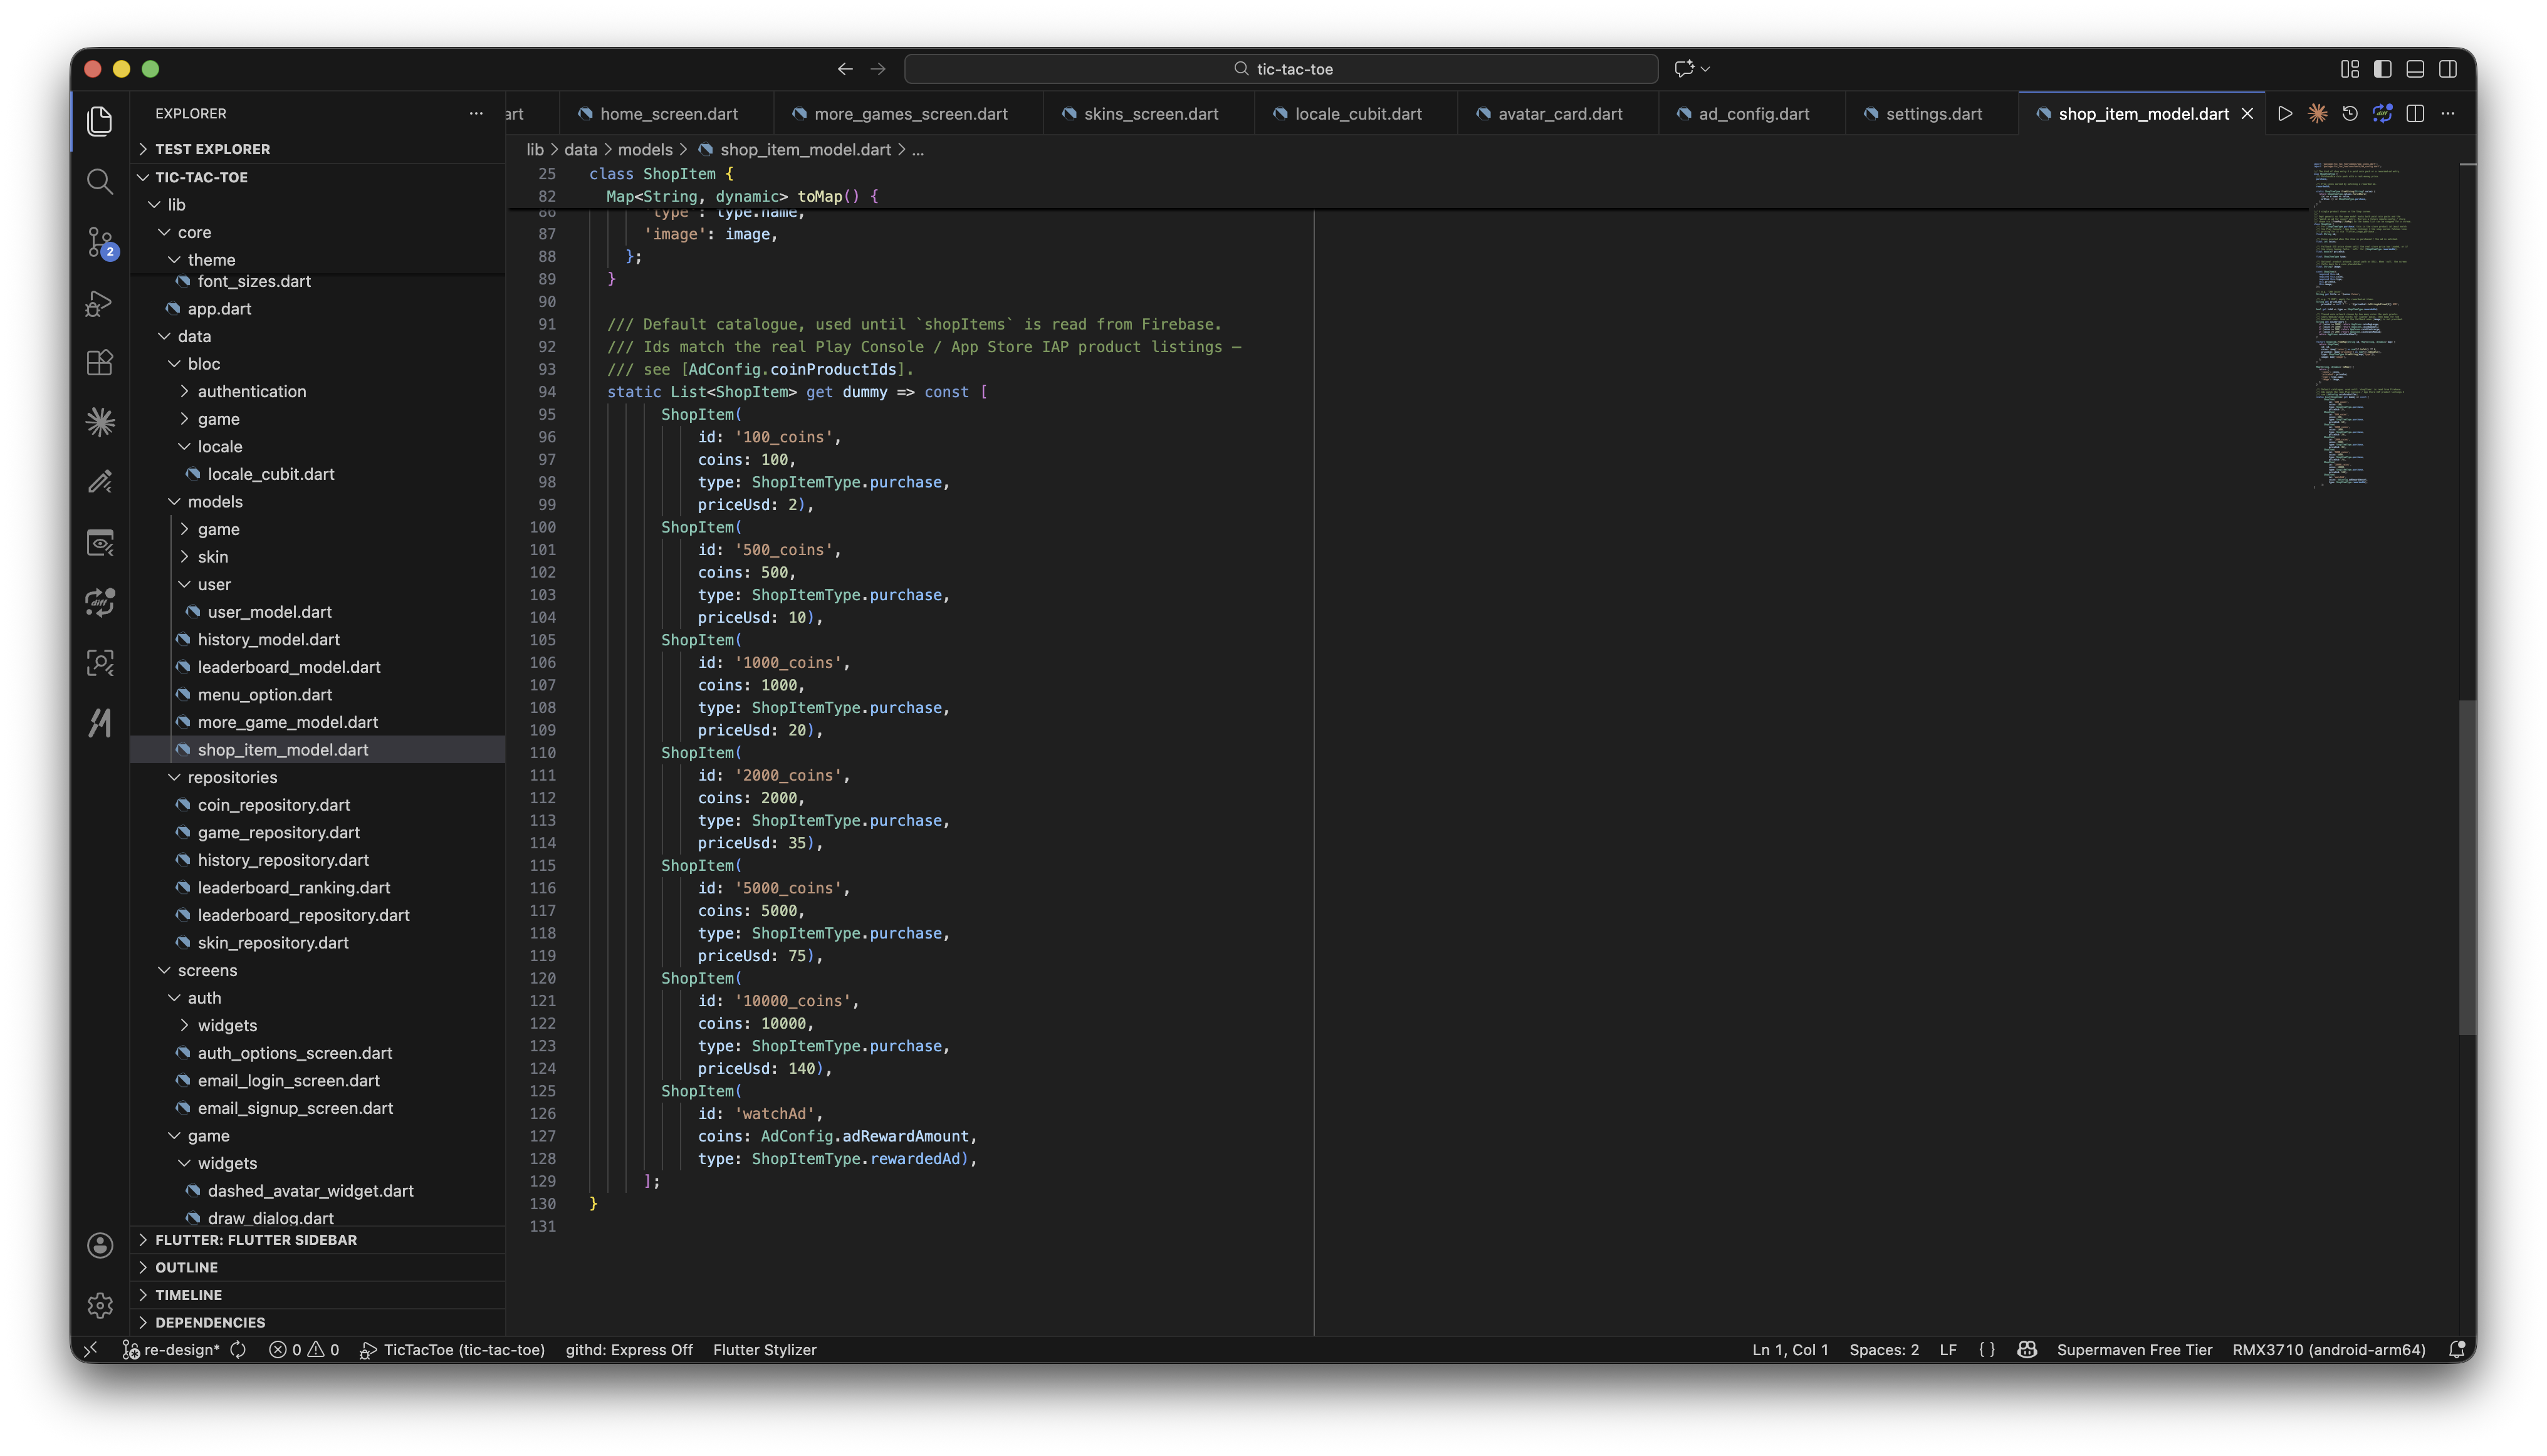The width and height of the screenshot is (2547, 1456).
Task: Select RMX3710 (android-arm64) device
Action: click(x=2329, y=1350)
